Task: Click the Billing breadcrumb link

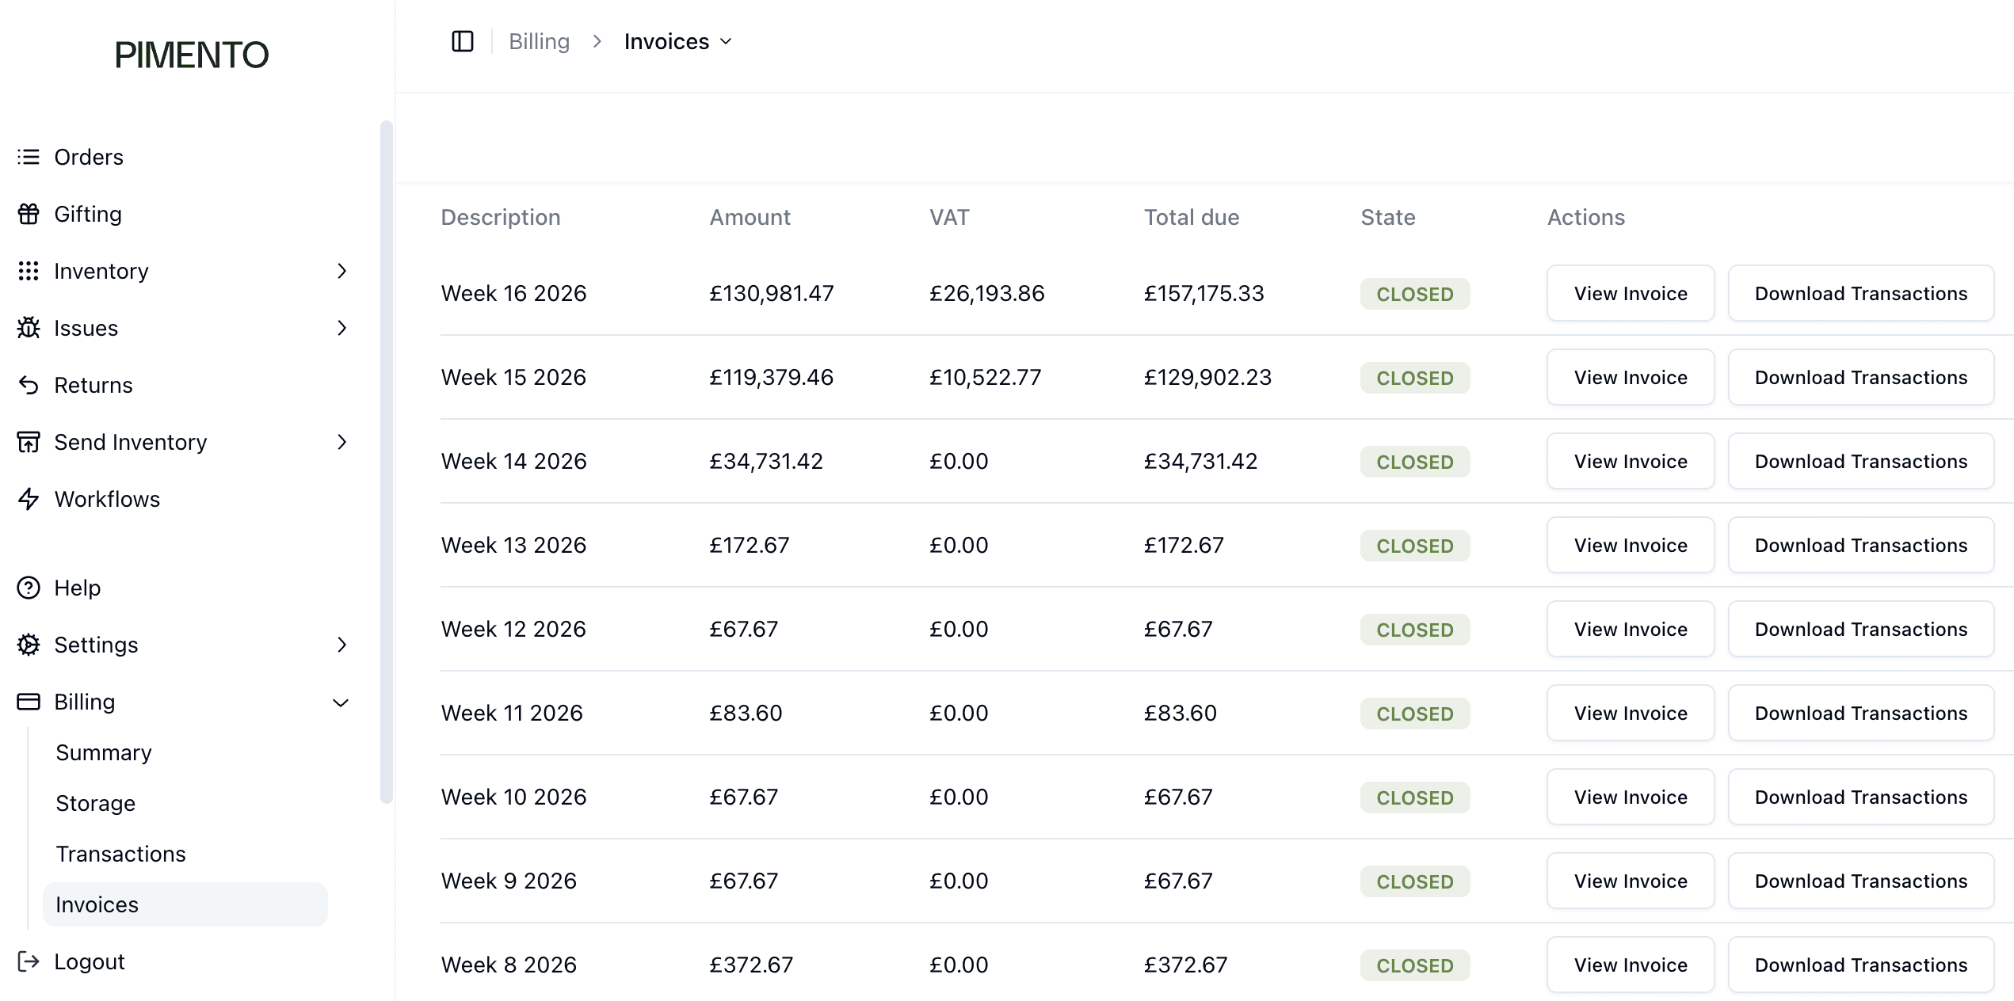Action: tap(539, 41)
